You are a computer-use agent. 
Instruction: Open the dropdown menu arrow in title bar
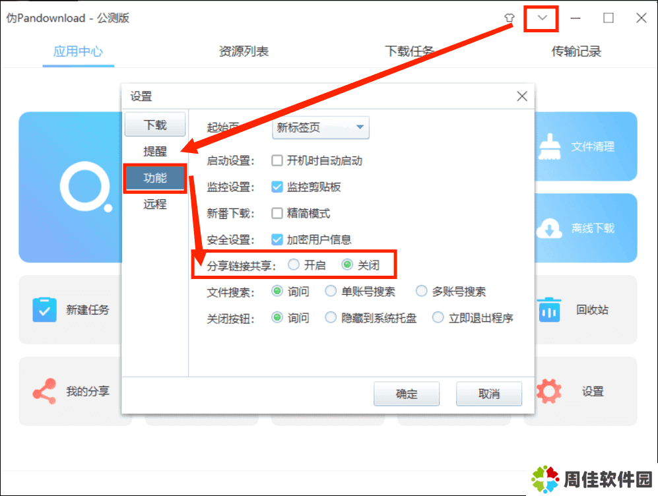tap(543, 18)
